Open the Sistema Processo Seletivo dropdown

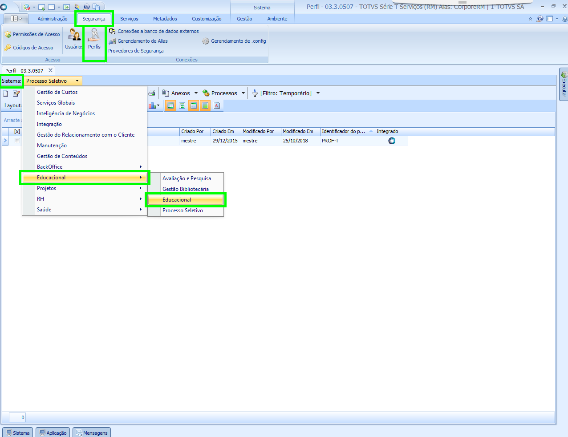click(x=53, y=81)
